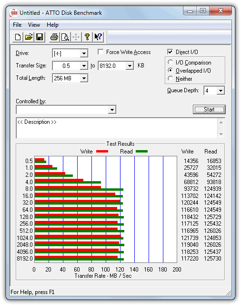This screenshot has height=305, width=241.
Task: Open the Controlled by dropdown
Action: coord(112,109)
